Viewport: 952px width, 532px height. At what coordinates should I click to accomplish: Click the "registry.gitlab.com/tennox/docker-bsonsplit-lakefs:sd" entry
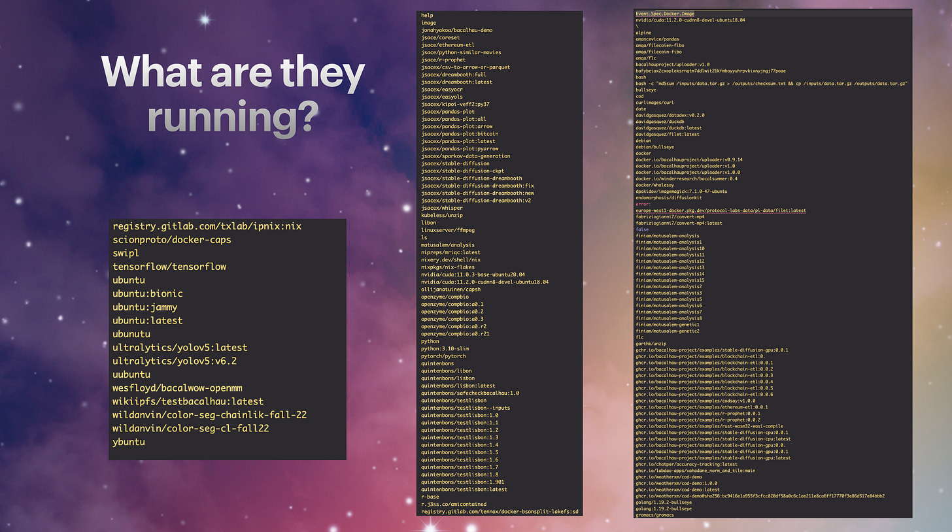(501, 511)
